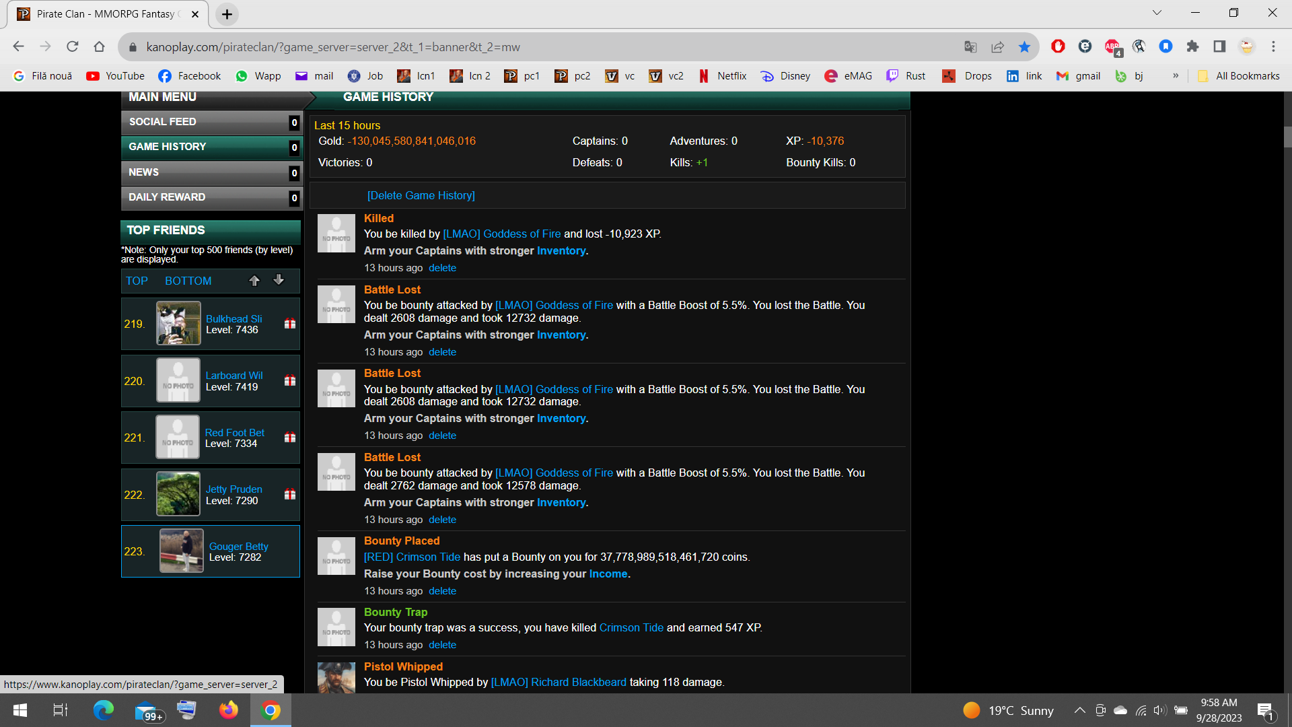Screen dimensions: 1292x727
Task: Delete the Bounty Placed history entry
Action: (442, 591)
